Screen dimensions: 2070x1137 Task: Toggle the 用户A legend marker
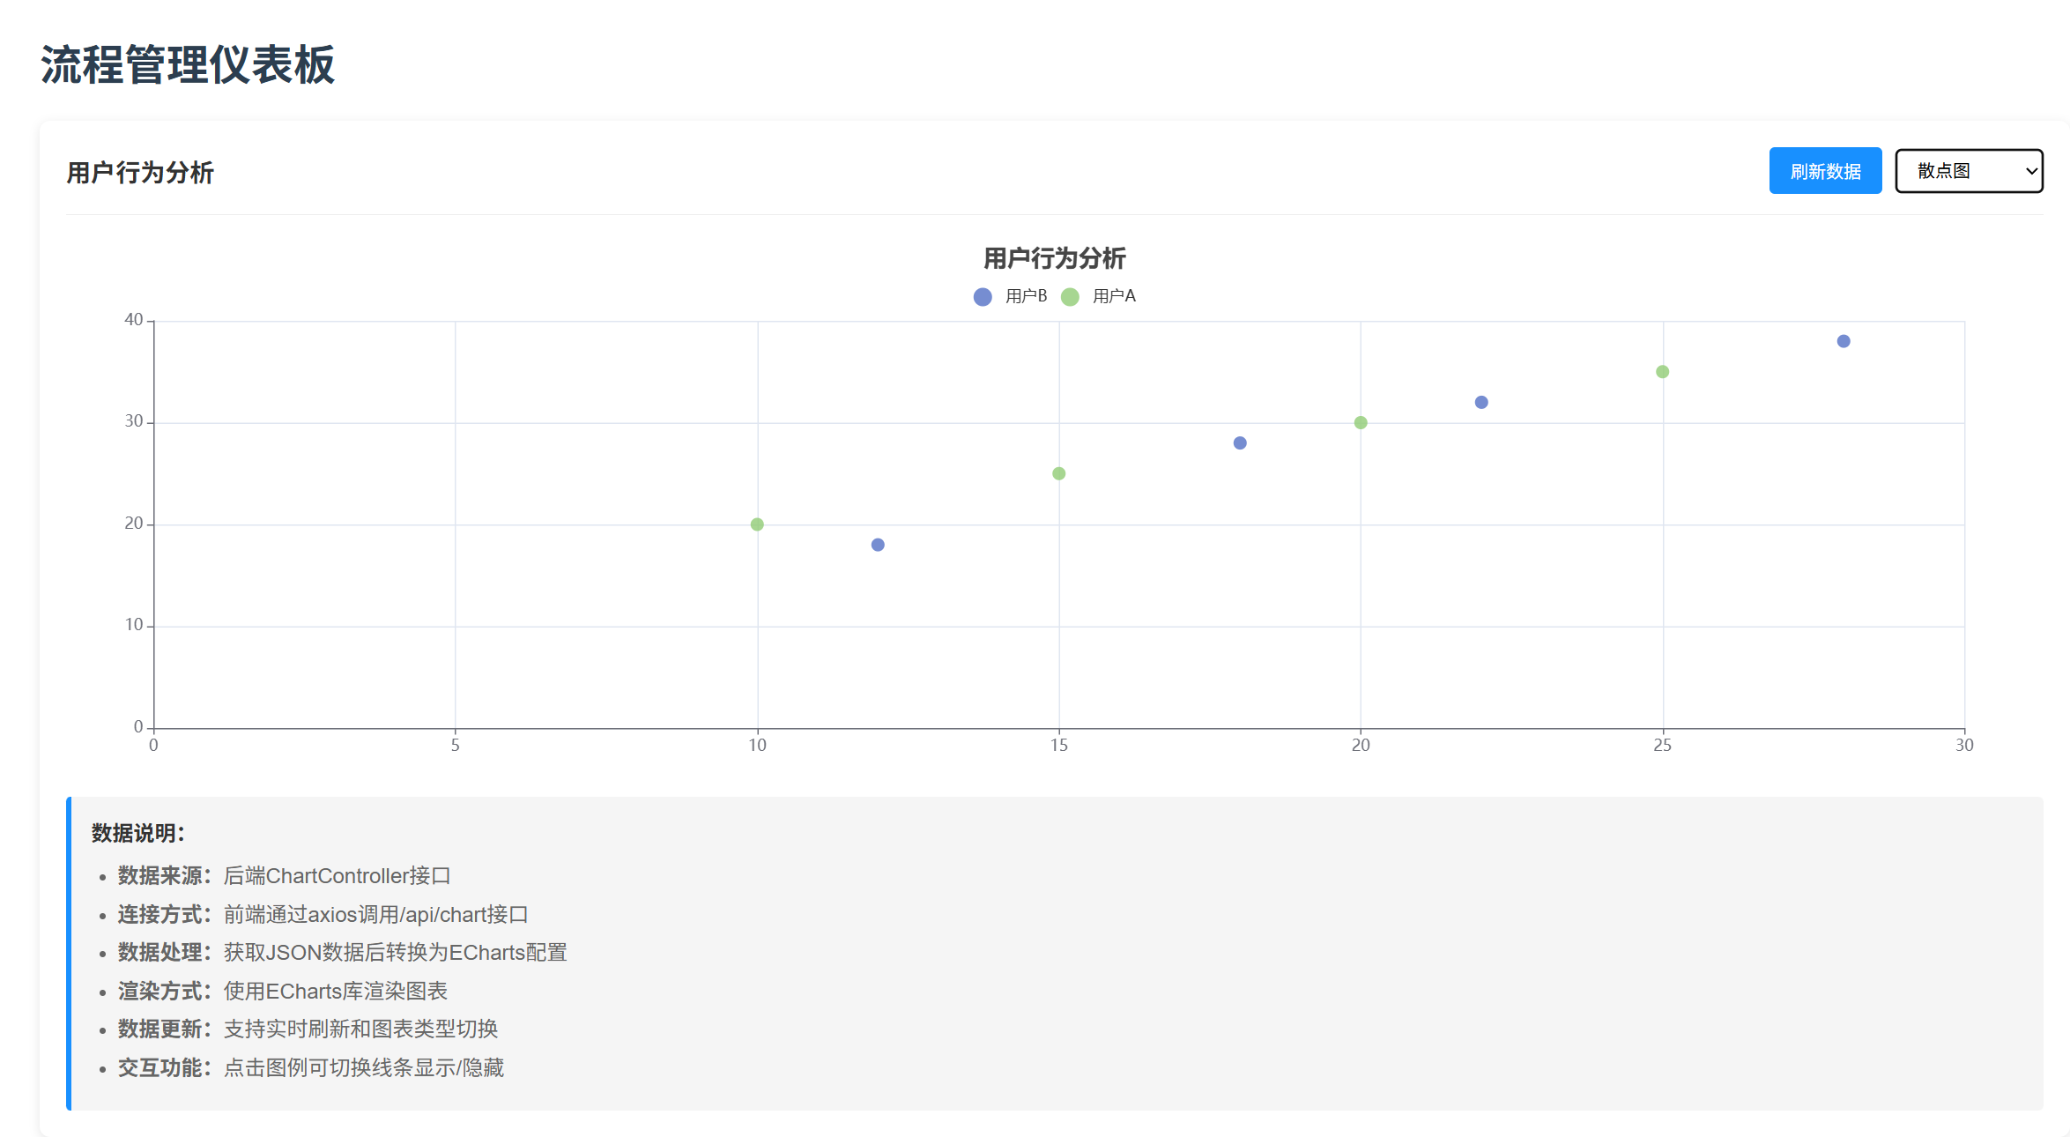pos(1070,297)
